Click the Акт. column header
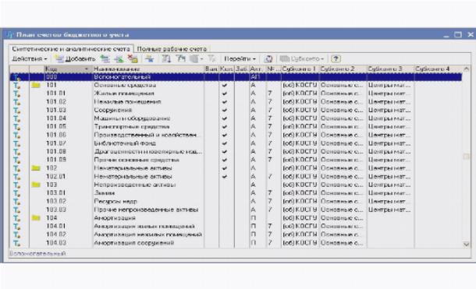Image resolution: width=476 pixels, height=289 pixels. [258, 69]
